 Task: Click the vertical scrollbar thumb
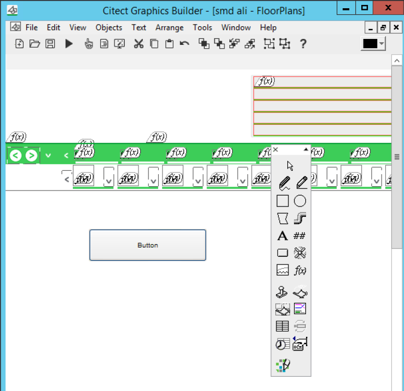tap(397, 157)
